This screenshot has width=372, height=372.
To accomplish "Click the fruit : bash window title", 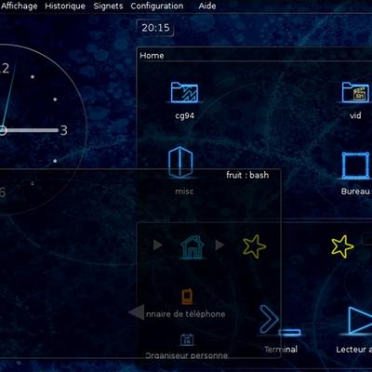I will [x=247, y=175].
